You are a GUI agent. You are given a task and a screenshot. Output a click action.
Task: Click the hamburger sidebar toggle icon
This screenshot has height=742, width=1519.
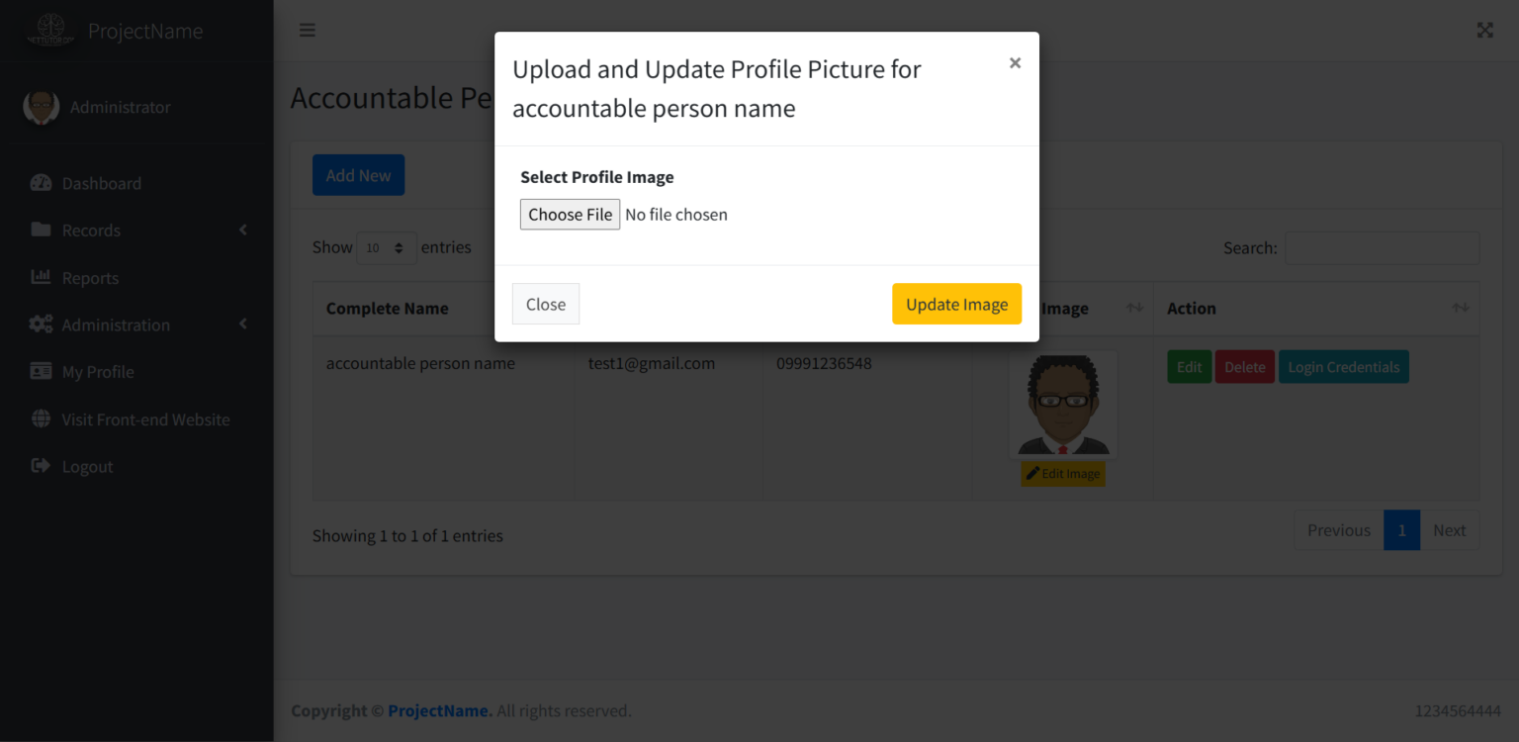tap(308, 30)
